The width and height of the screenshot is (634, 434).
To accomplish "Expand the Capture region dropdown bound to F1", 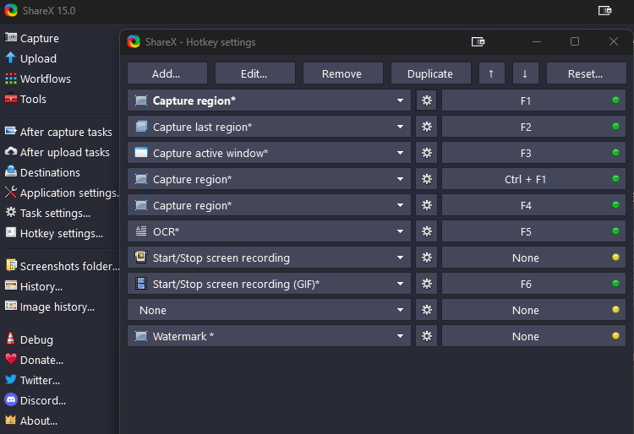I will click(x=401, y=100).
